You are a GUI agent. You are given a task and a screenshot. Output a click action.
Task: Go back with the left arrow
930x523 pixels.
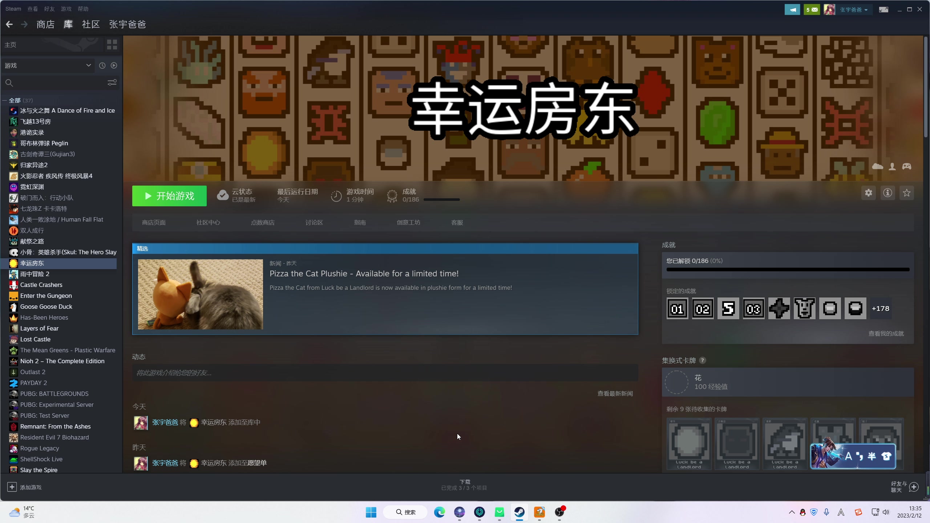coord(9,24)
